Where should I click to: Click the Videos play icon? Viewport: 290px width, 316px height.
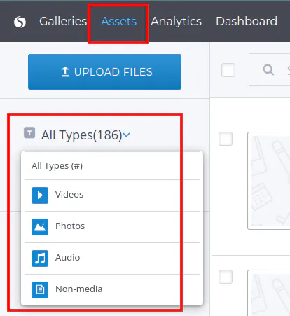(40, 195)
